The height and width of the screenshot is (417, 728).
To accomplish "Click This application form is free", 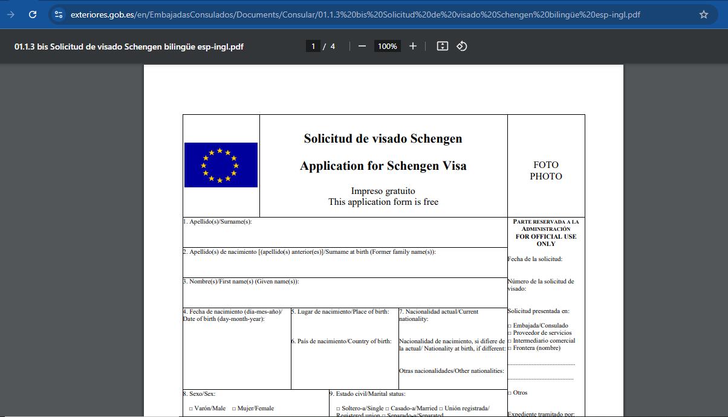I will [383, 202].
